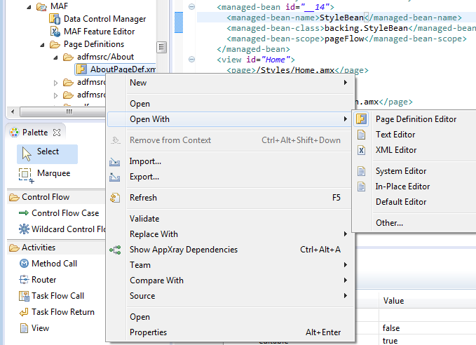Screen dimensions: 476x345
Task: Pick Router activity icon
Action: (x=24, y=279)
